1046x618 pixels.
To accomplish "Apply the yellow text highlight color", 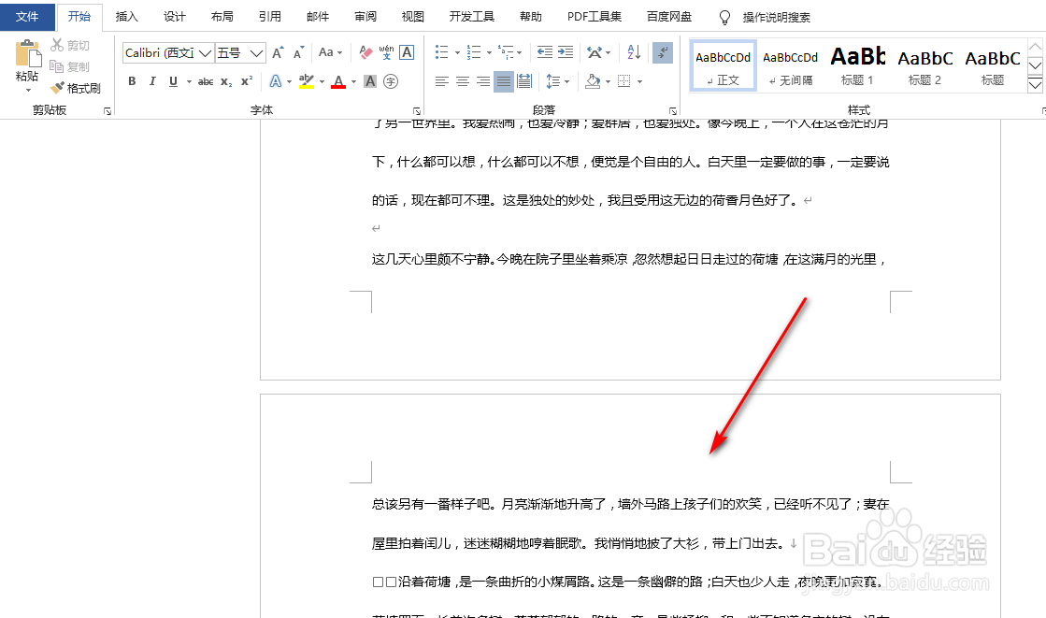I will (307, 81).
